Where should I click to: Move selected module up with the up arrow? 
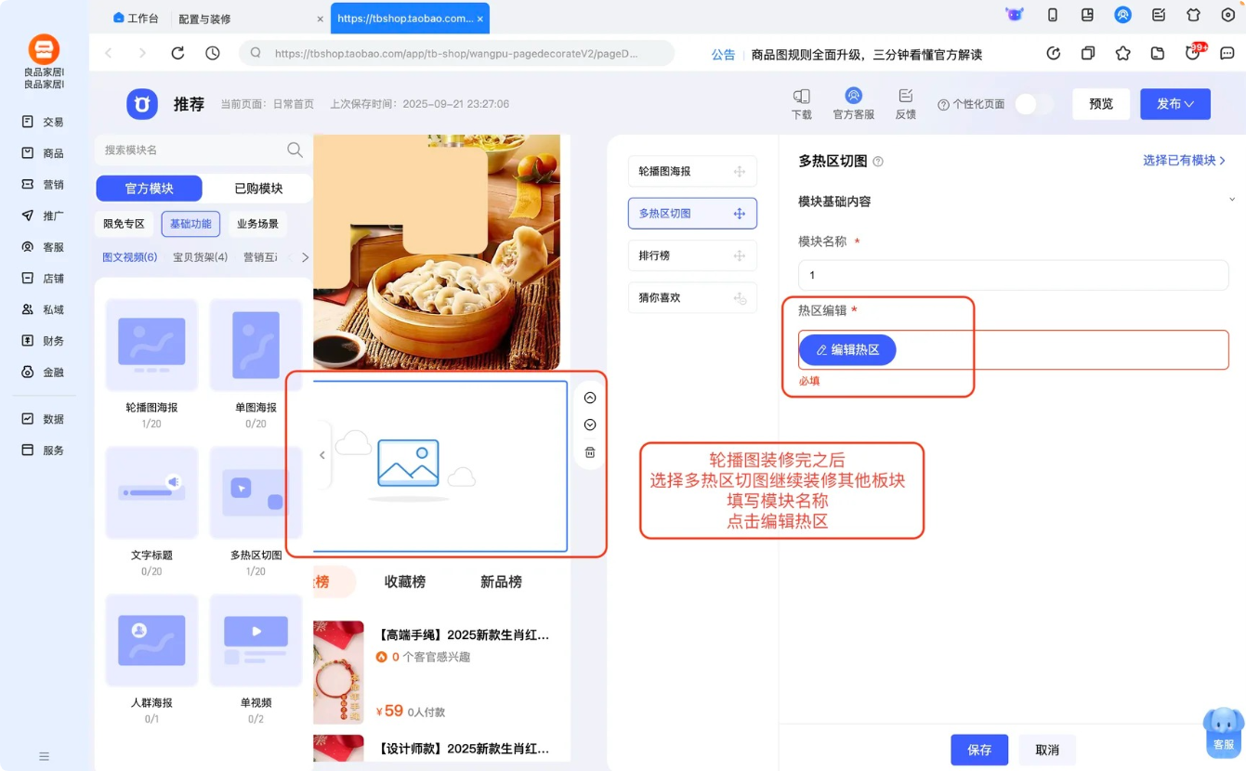point(590,398)
